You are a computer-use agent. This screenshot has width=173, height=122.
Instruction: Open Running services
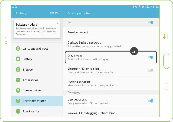(111, 84)
